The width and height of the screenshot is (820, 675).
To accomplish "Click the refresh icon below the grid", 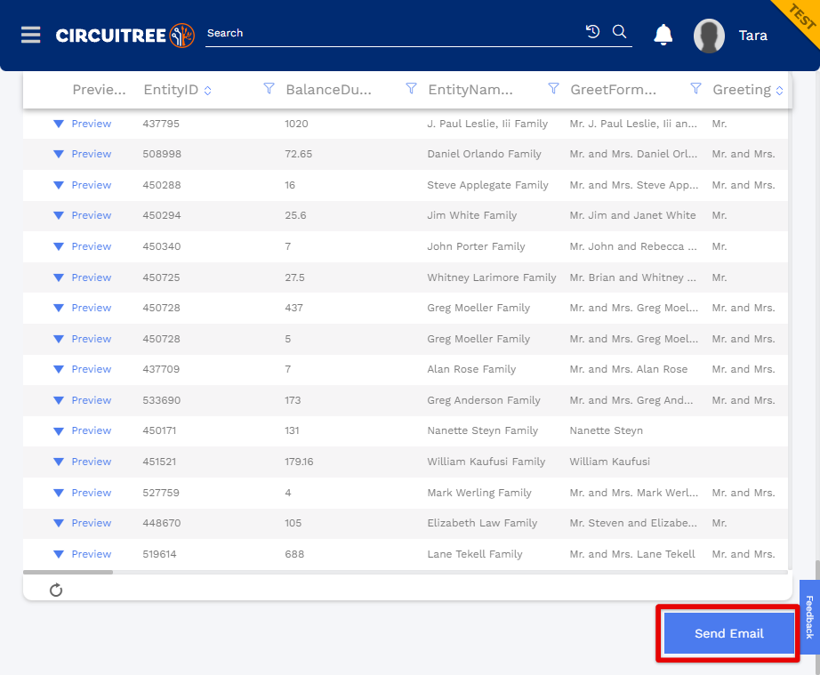I will (x=56, y=590).
